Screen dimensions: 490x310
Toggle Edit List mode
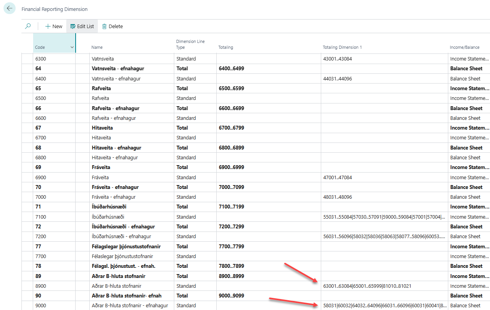(82, 26)
